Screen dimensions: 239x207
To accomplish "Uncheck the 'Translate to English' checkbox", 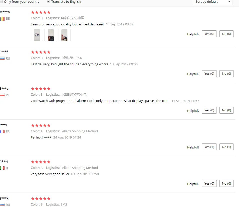I will (48, 2).
